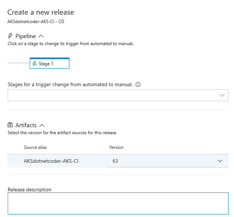The height and width of the screenshot is (217, 234).
Task: Select the Stage 1 box
Action: 50,63
